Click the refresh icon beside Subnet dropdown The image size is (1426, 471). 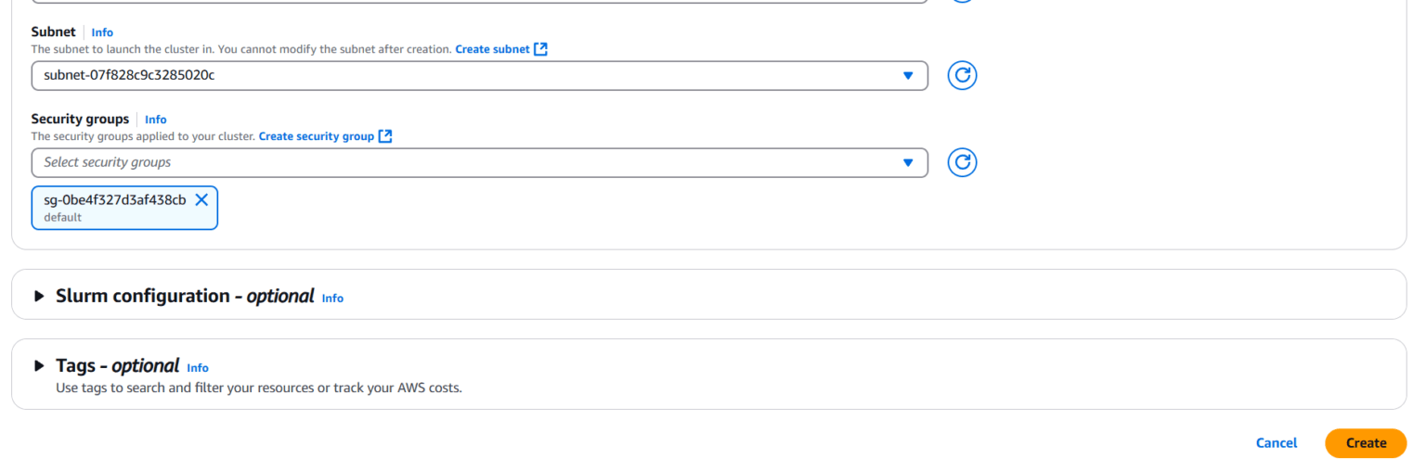[962, 75]
